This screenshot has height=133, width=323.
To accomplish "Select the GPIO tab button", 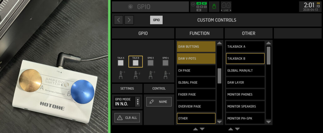I will tap(156, 20).
